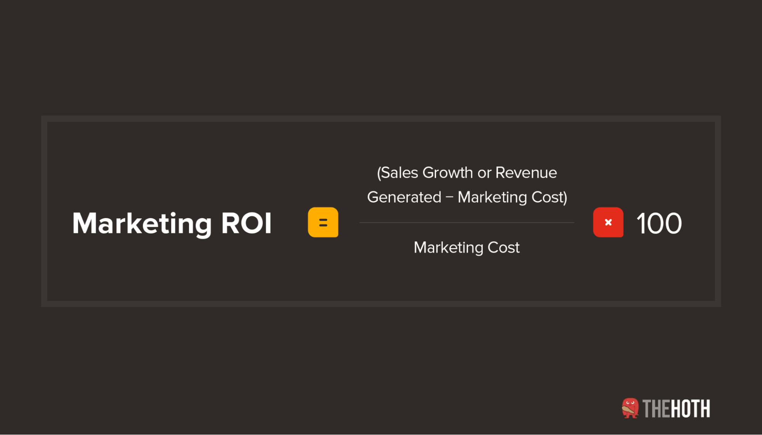Click the closing parenthesis after Cost
This screenshot has height=435, width=762.
pyautogui.click(x=565, y=198)
